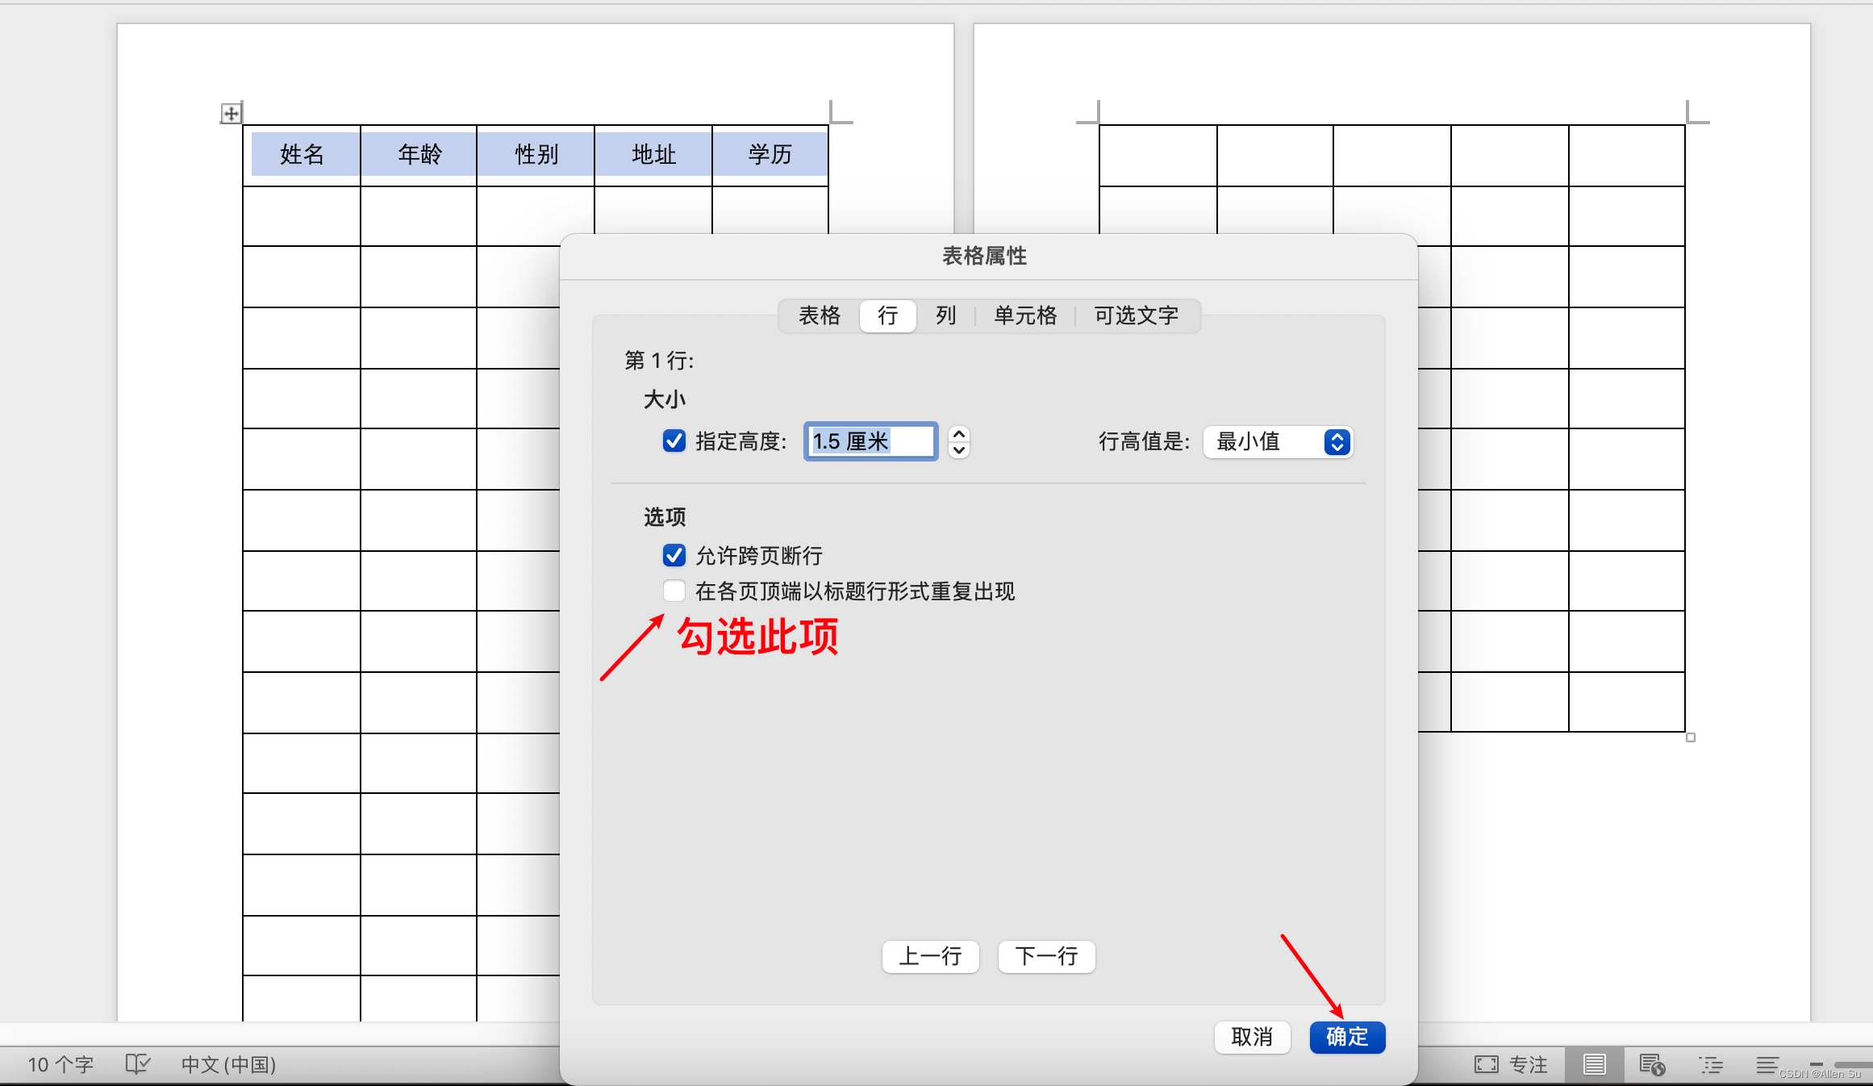
Task: Switch to Draft view icon
Action: (x=1767, y=1064)
